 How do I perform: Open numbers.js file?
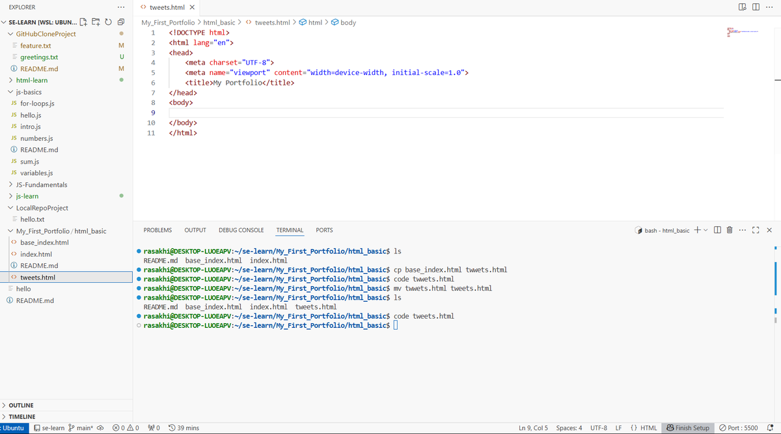(36, 138)
